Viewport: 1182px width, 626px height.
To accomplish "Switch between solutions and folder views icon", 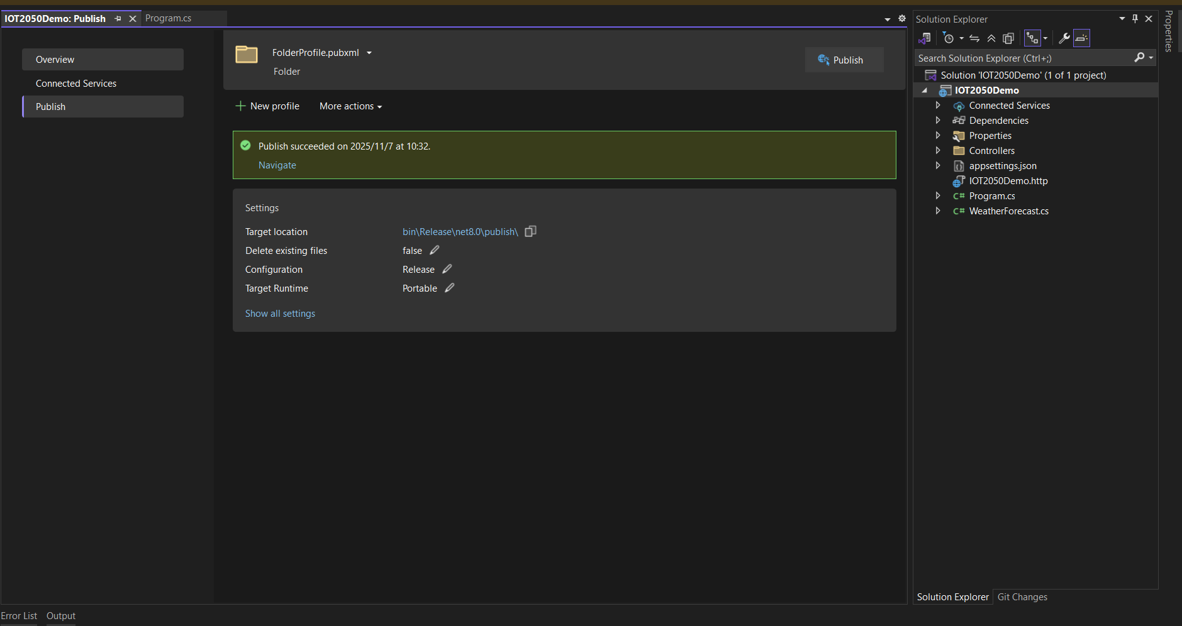I will pos(925,38).
